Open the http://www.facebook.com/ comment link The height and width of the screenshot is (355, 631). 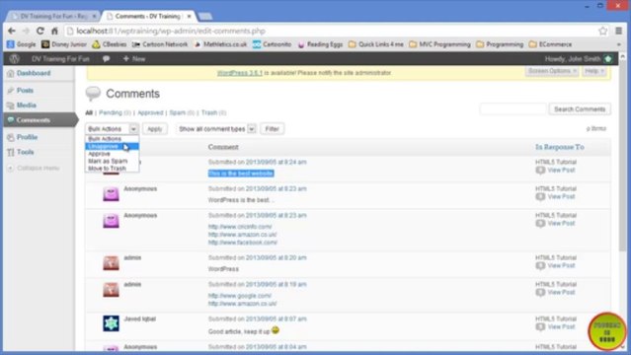pos(243,243)
